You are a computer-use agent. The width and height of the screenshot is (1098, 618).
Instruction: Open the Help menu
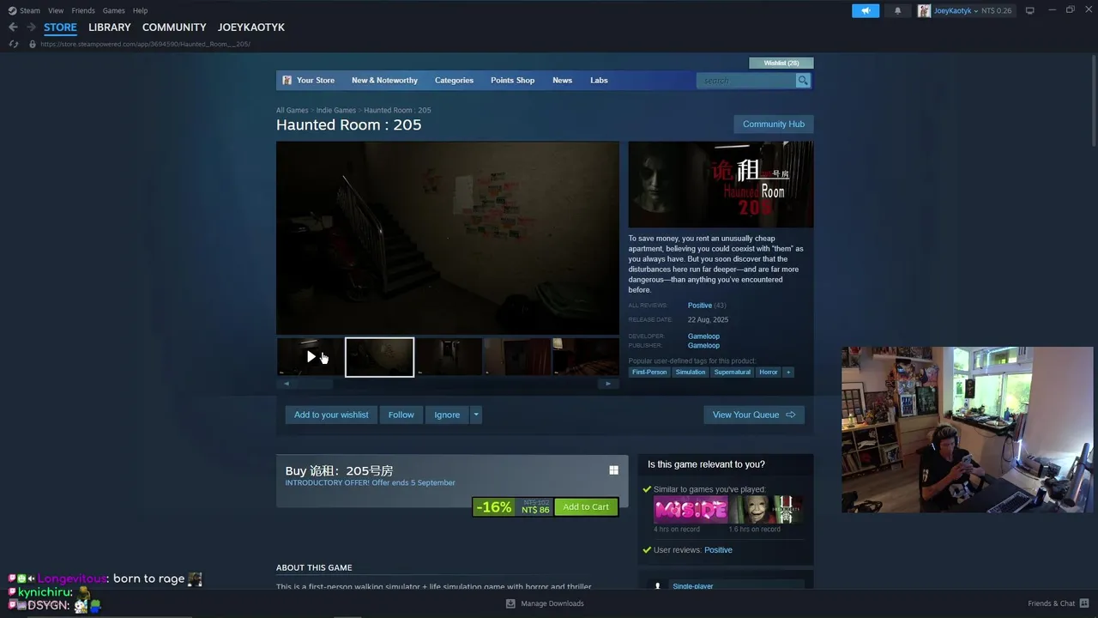141,10
